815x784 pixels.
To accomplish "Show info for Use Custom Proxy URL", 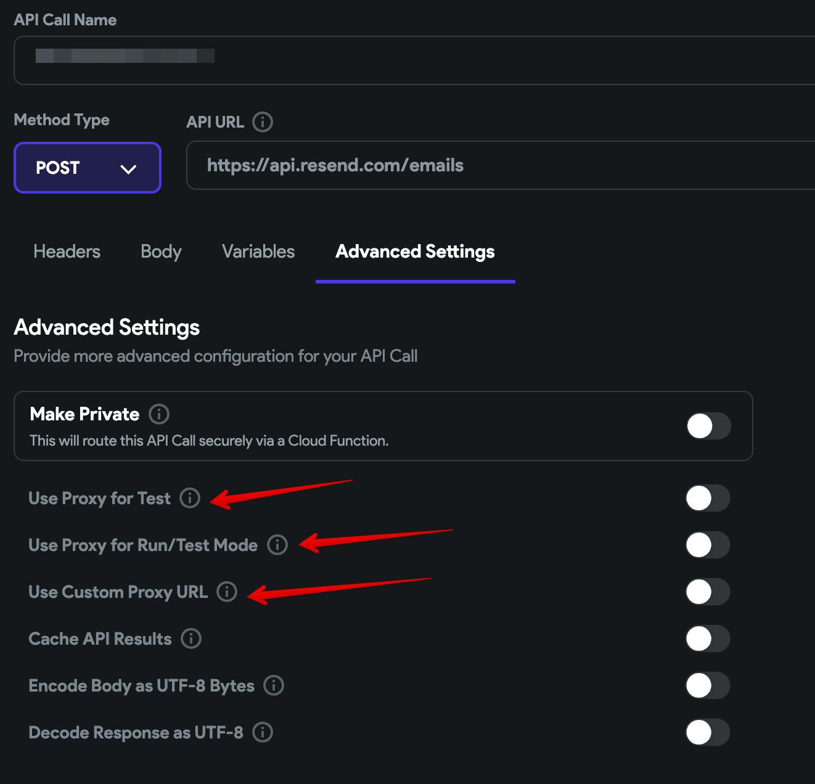I will click(227, 592).
